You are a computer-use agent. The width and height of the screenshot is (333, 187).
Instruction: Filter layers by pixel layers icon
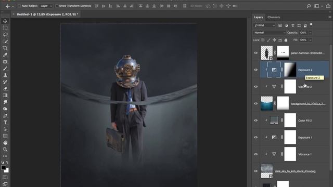(x=280, y=25)
